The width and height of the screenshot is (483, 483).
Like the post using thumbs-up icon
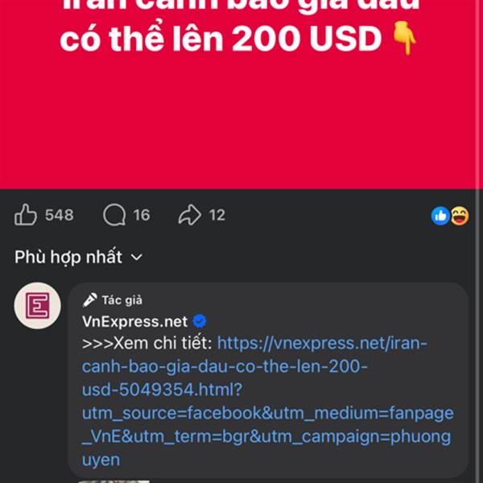point(26,215)
